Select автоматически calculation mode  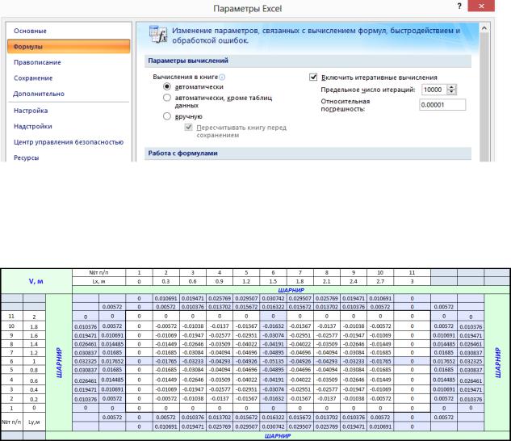[x=168, y=86]
